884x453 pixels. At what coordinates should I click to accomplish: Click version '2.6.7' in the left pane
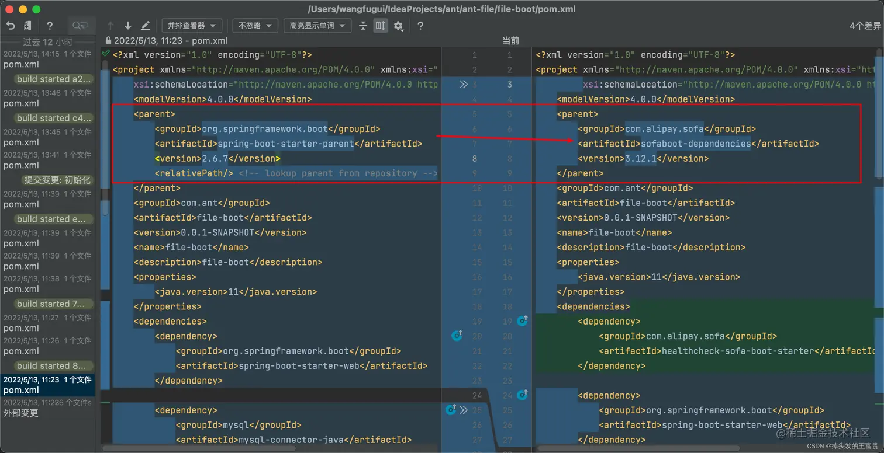(x=215, y=158)
